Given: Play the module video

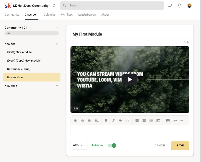Looking at the screenshot, I should pyautogui.click(x=130, y=80).
